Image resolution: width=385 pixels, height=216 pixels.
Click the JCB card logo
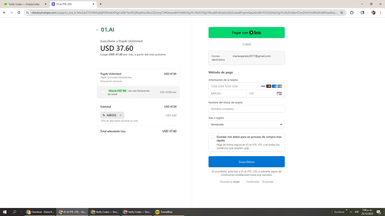coord(280,86)
